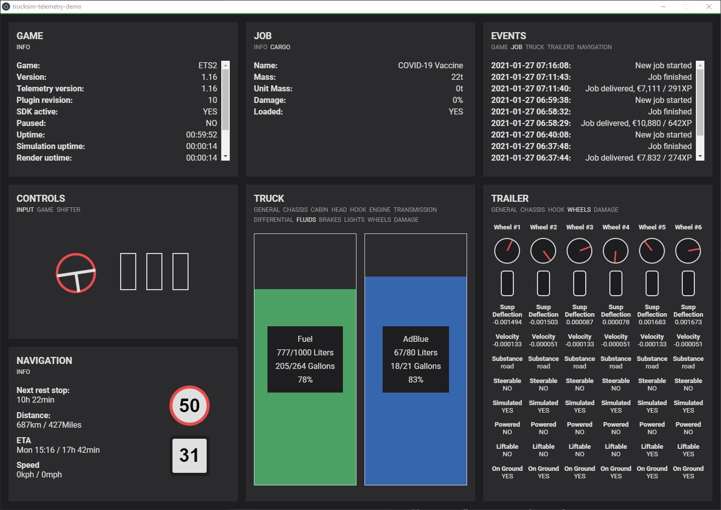
Task: Click the Game INFO tab
Action: coord(23,47)
